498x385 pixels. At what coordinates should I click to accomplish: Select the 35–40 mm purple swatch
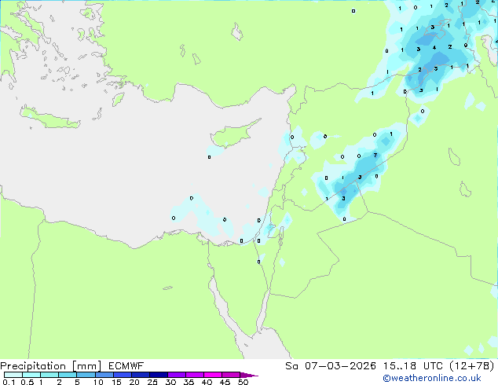coord(194,375)
